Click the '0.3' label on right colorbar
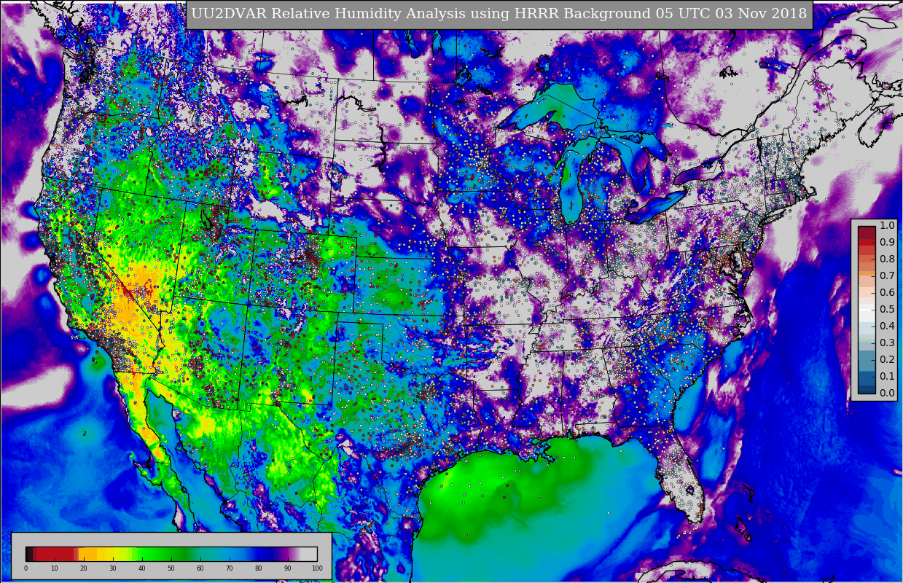This screenshot has width=903, height=583. [887, 343]
